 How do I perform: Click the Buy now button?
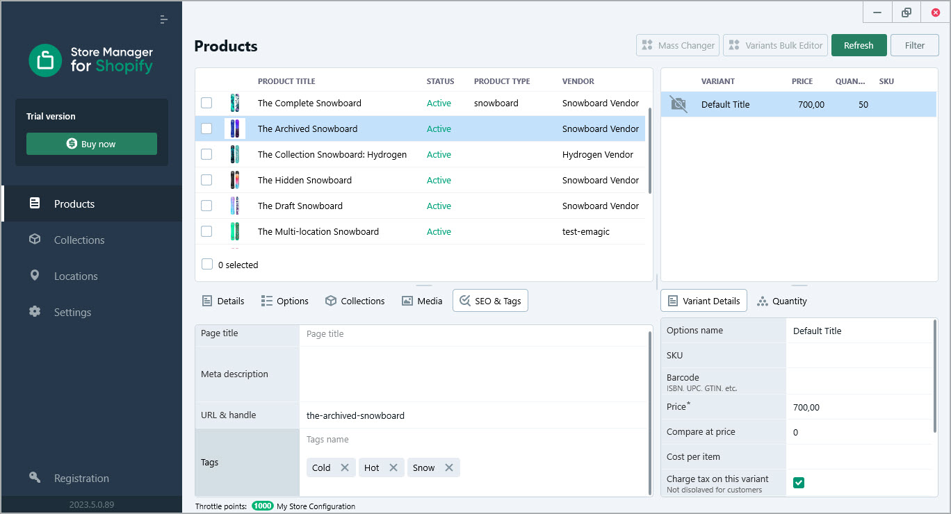click(92, 144)
